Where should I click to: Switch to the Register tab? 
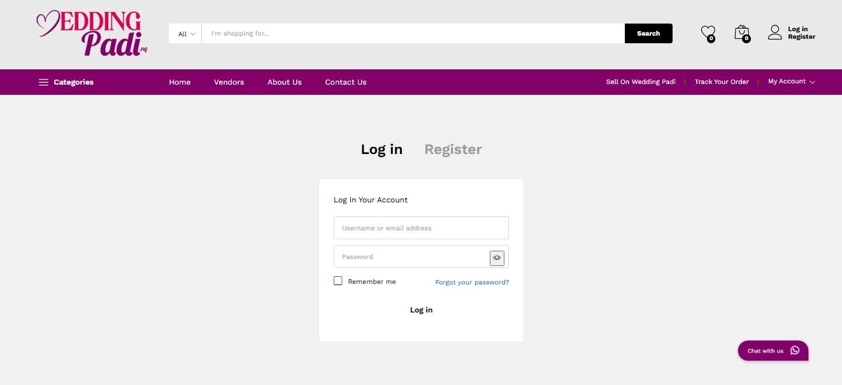(x=453, y=150)
